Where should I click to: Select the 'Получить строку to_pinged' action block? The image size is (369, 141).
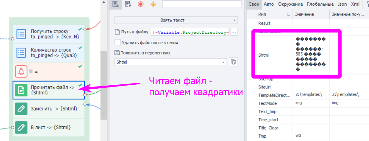(x=49, y=34)
